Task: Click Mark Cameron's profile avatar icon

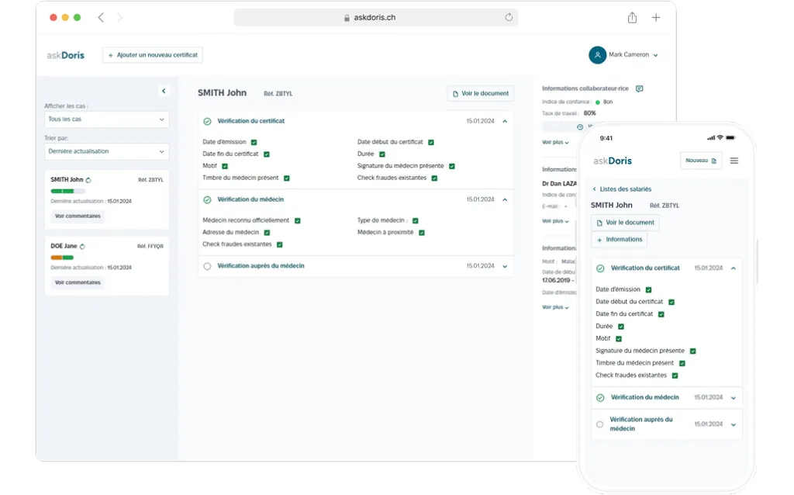Action: point(597,55)
